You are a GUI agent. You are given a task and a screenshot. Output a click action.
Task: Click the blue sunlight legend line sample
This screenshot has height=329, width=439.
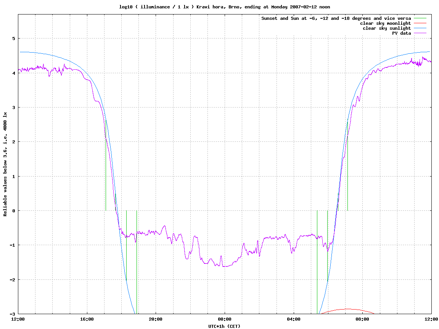[420, 28]
